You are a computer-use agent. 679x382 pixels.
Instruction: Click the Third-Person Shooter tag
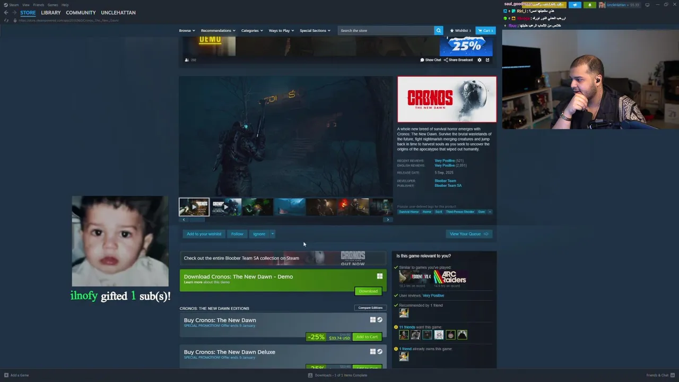pyautogui.click(x=460, y=212)
